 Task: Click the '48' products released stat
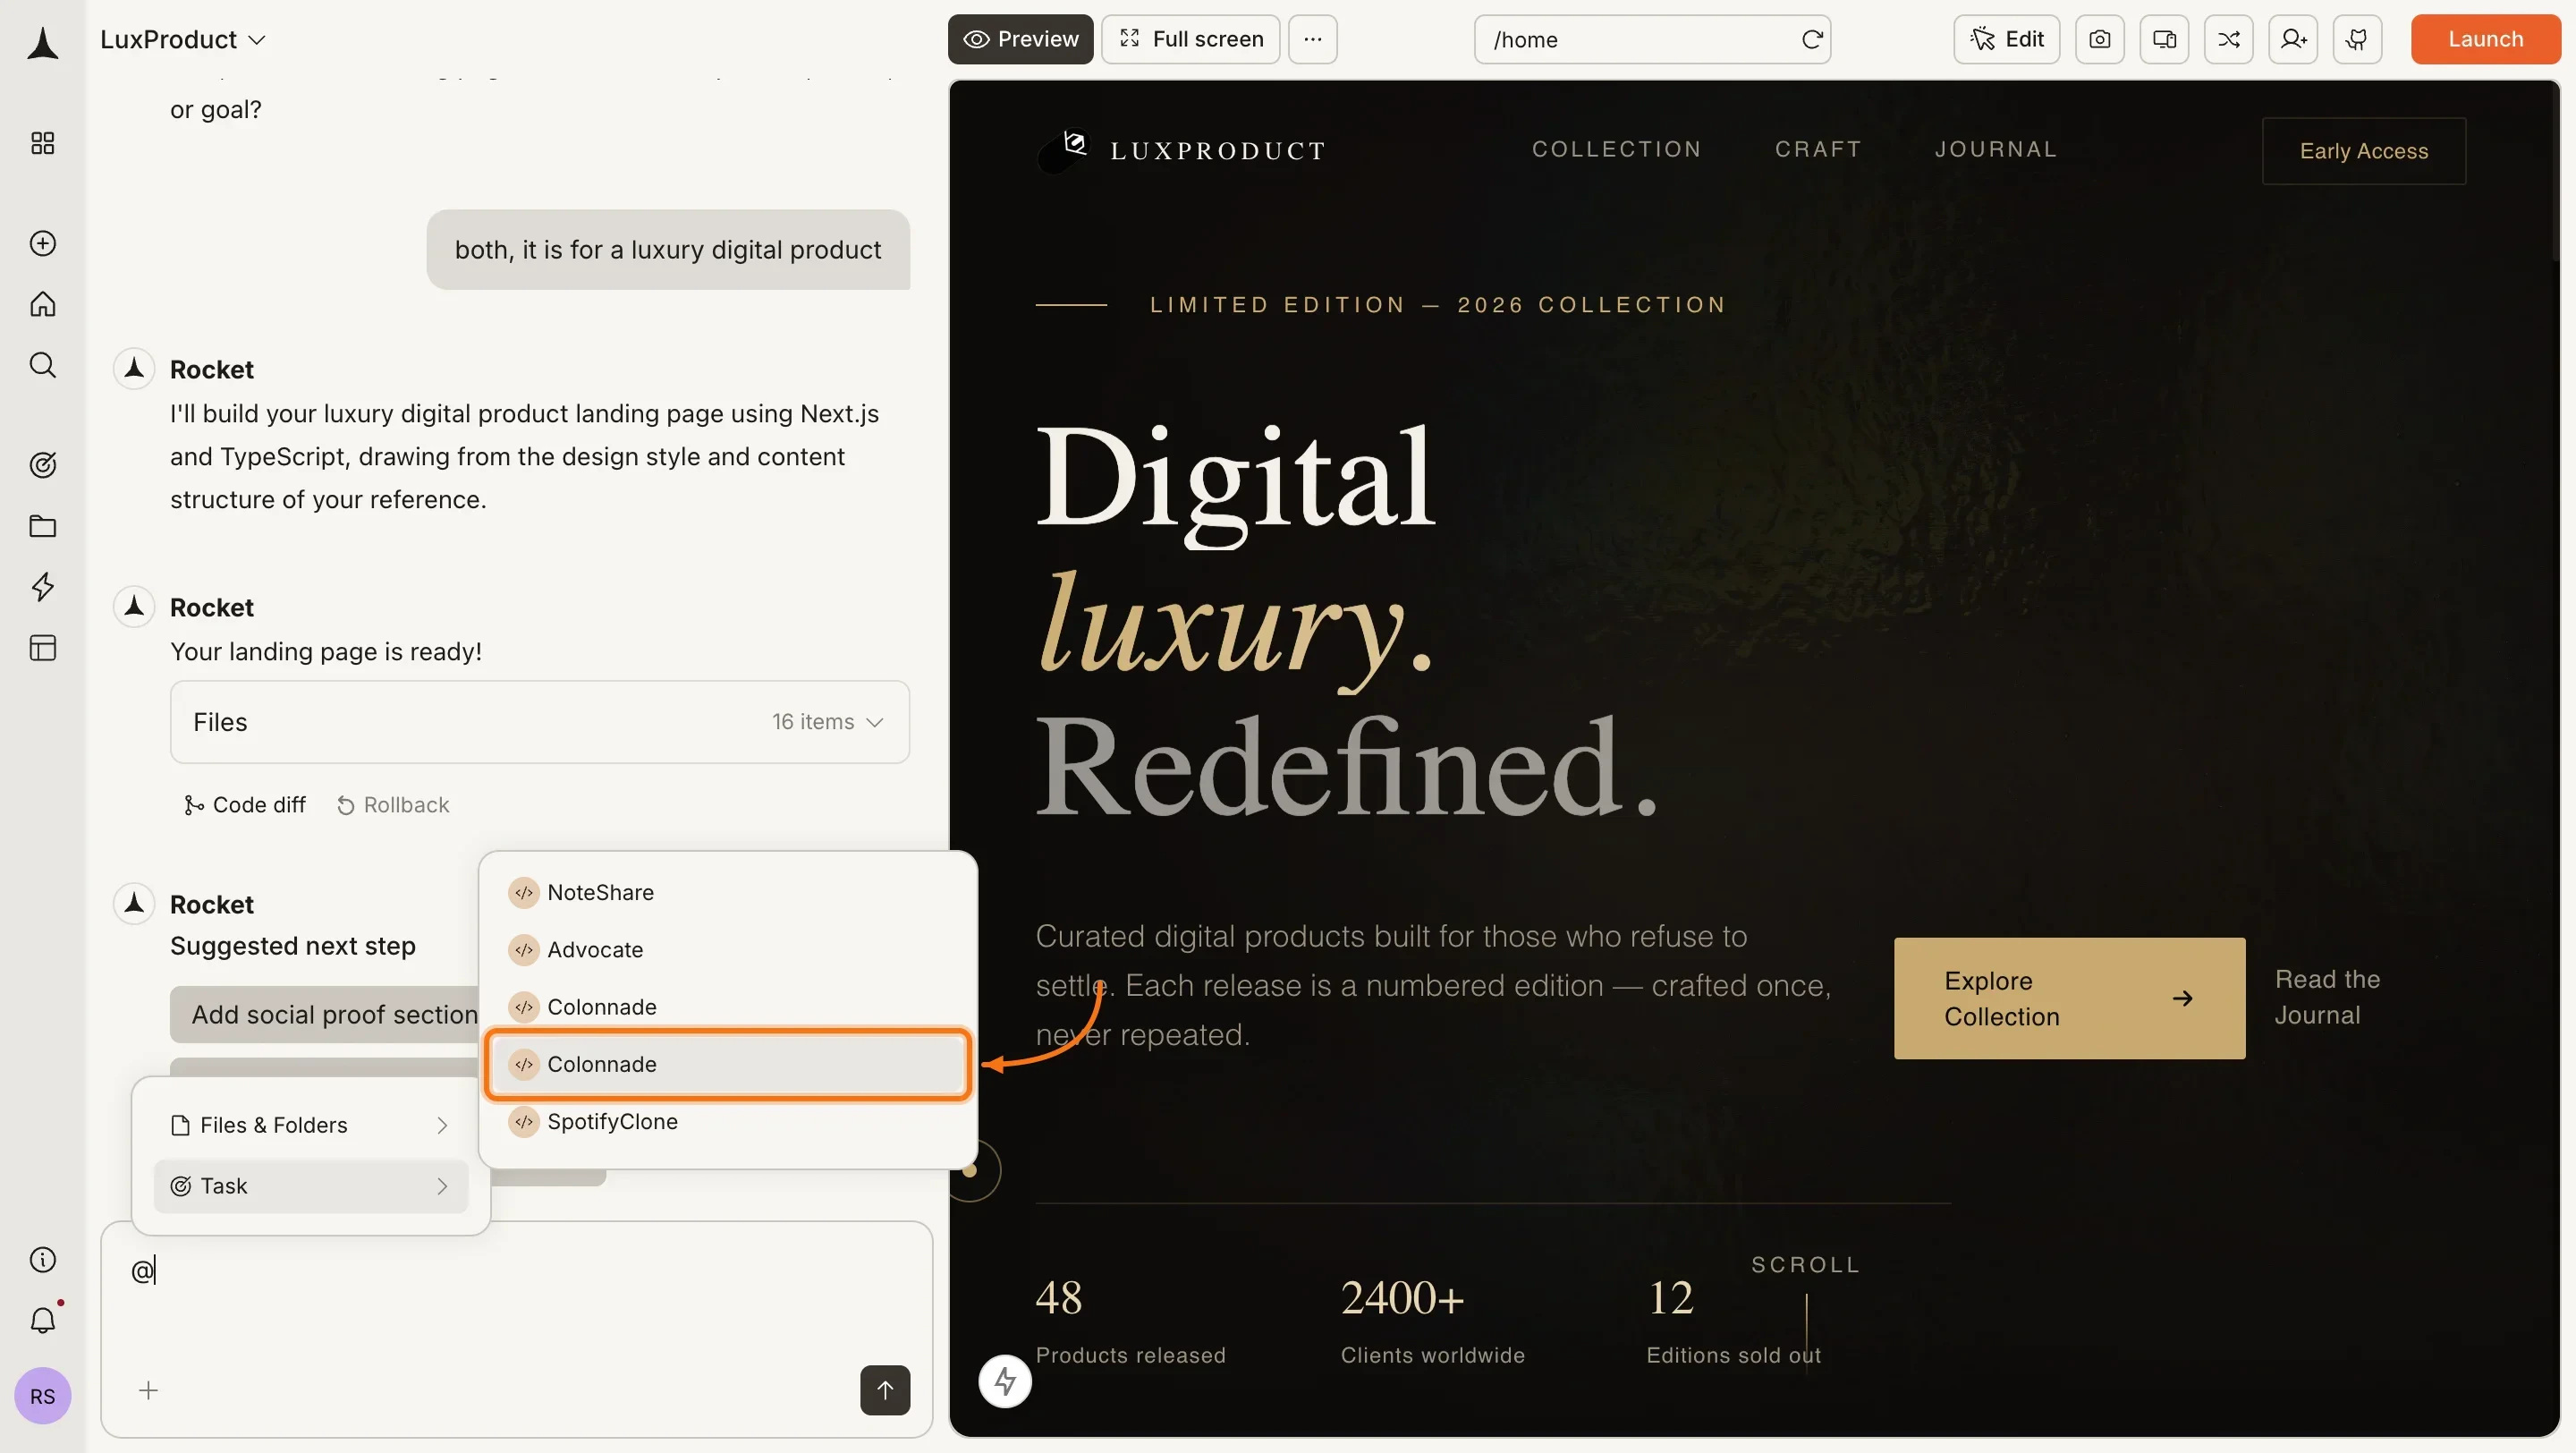coord(1059,1298)
